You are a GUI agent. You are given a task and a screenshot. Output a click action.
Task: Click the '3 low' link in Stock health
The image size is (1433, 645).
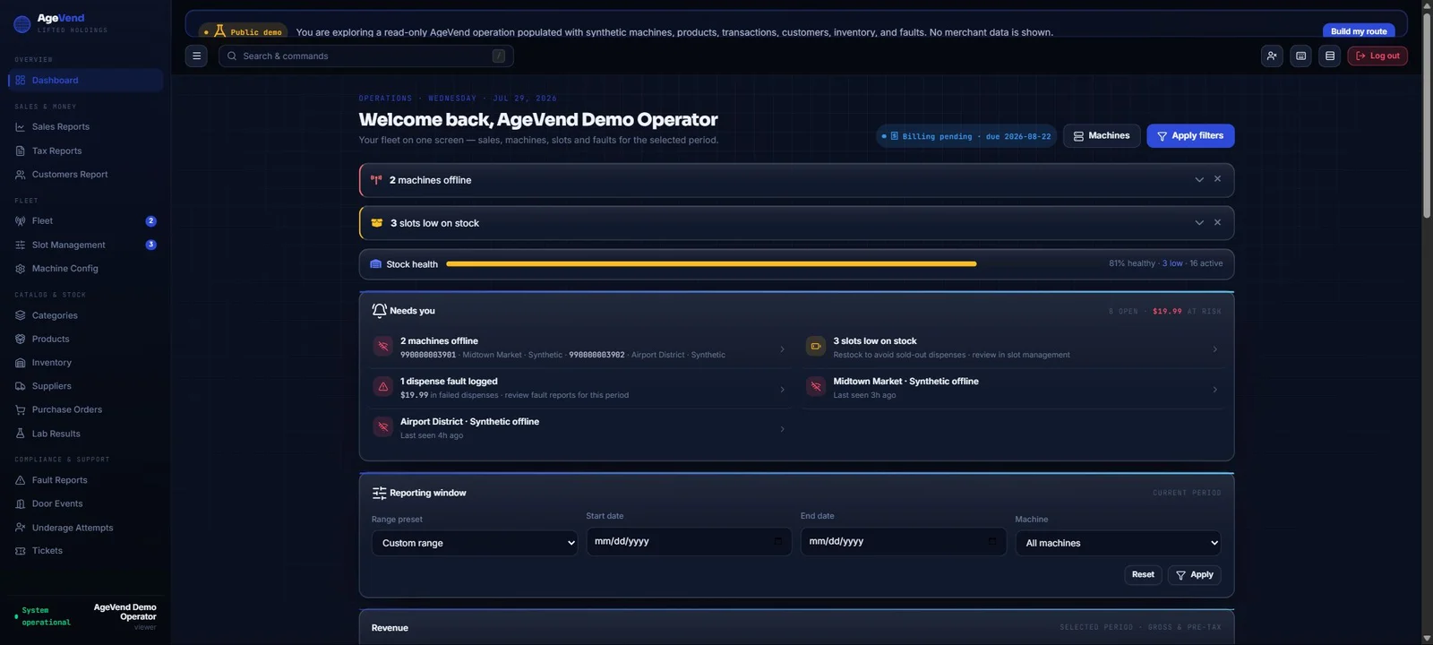point(1172,263)
